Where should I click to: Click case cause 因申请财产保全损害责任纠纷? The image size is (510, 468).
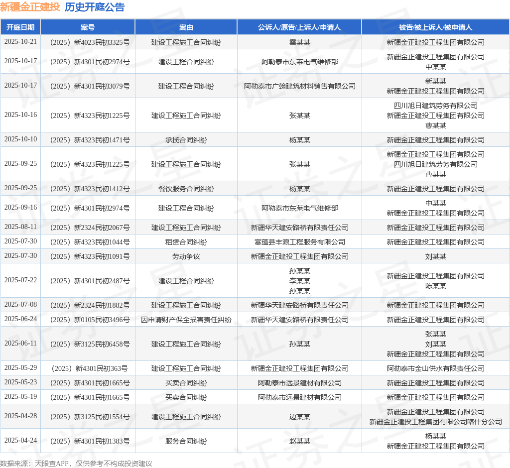(x=186, y=320)
